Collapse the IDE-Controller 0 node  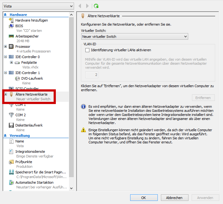5,57
